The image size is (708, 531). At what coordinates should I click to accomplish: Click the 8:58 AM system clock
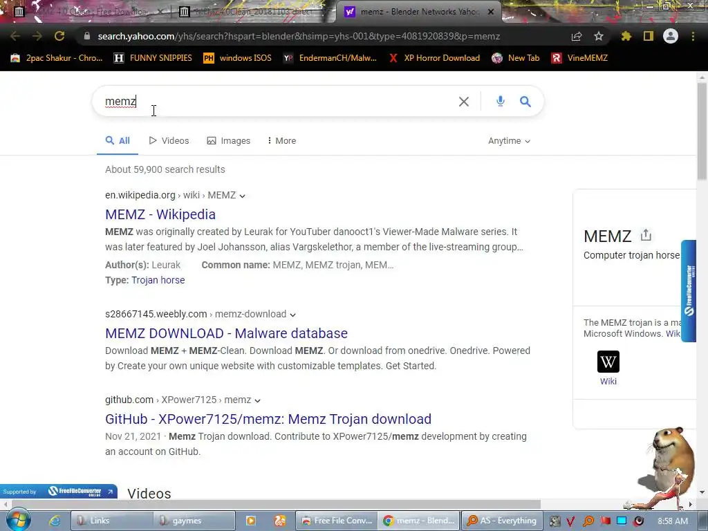[673, 521]
